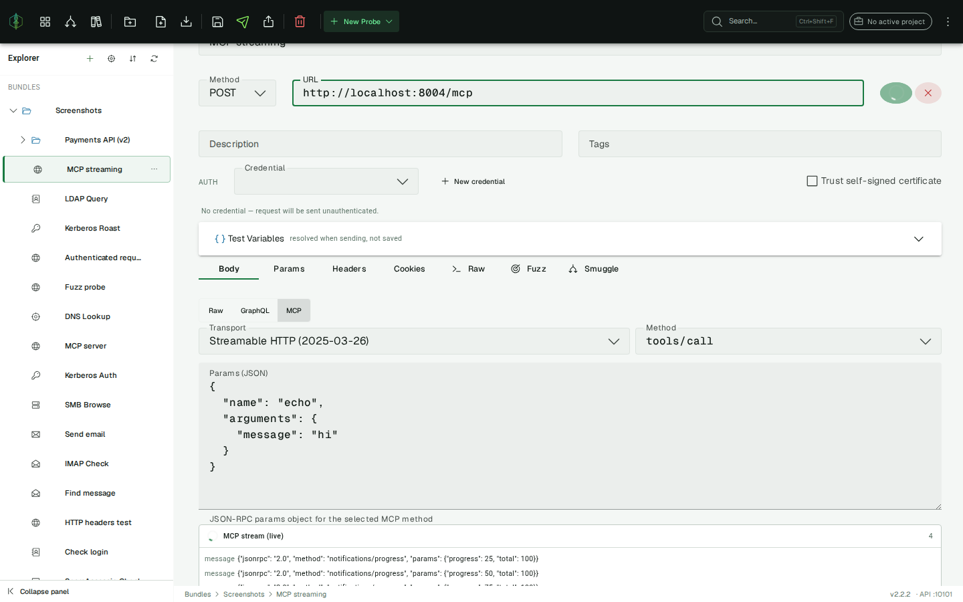963x602 pixels.
Task: Open the Credential dropdown
Action: coord(326,181)
